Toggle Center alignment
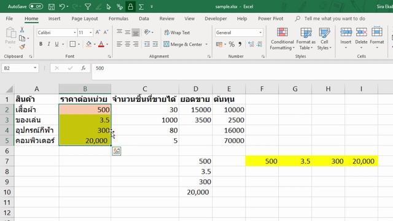Viewport: 393px width, 221px height. tap(127, 44)
